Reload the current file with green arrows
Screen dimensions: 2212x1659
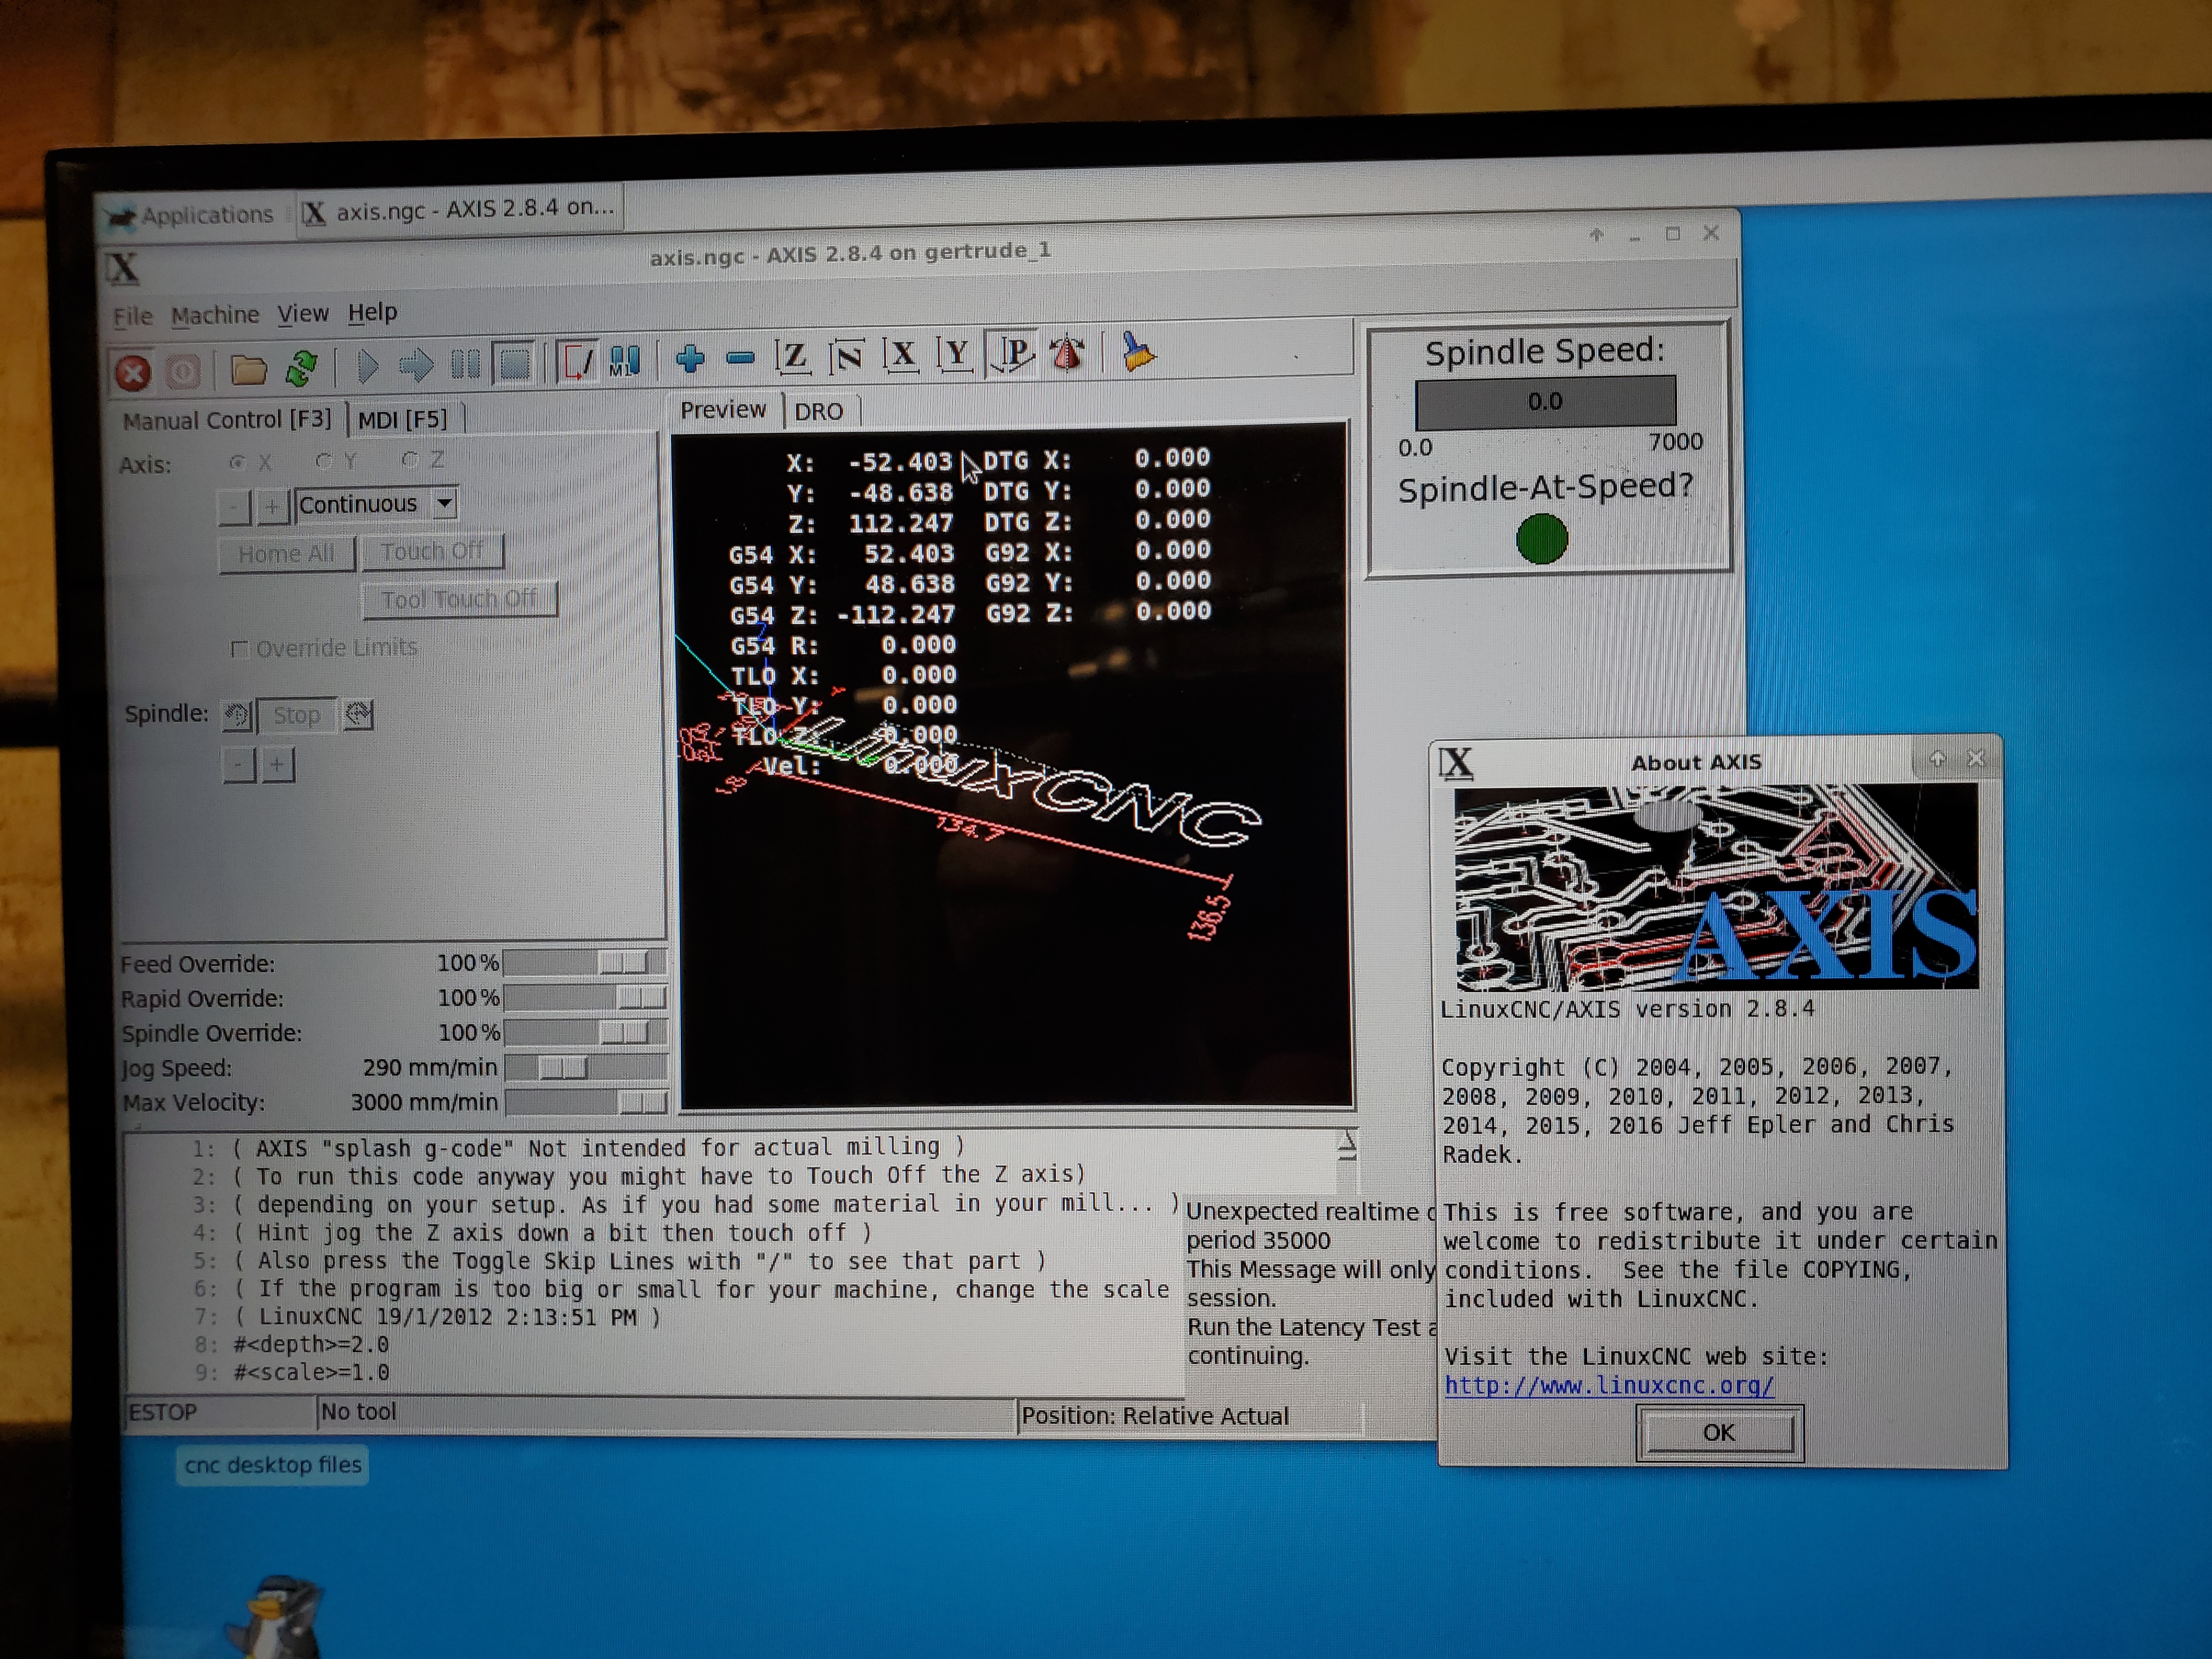301,369
